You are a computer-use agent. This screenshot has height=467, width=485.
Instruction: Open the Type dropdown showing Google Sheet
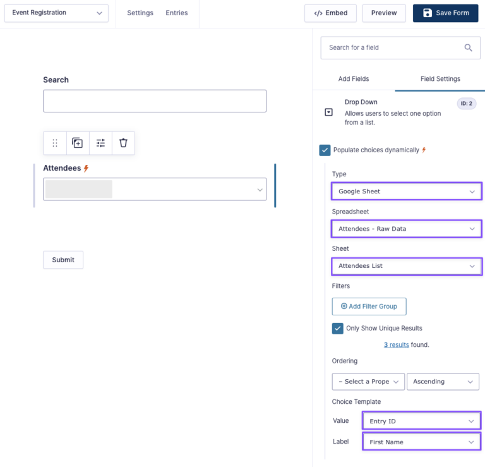(406, 191)
